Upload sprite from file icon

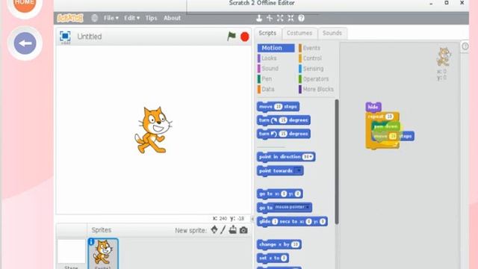232,229
